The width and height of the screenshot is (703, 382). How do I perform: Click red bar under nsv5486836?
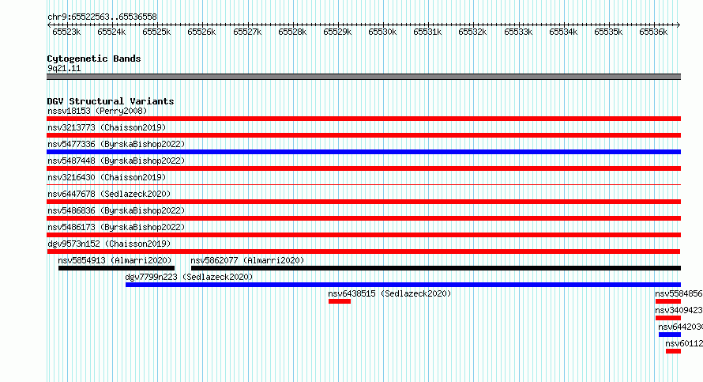pyautogui.click(x=363, y=218)
